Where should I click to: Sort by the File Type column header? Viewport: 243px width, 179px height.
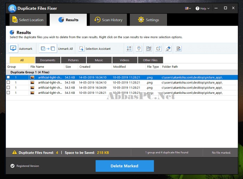point(153,66)
